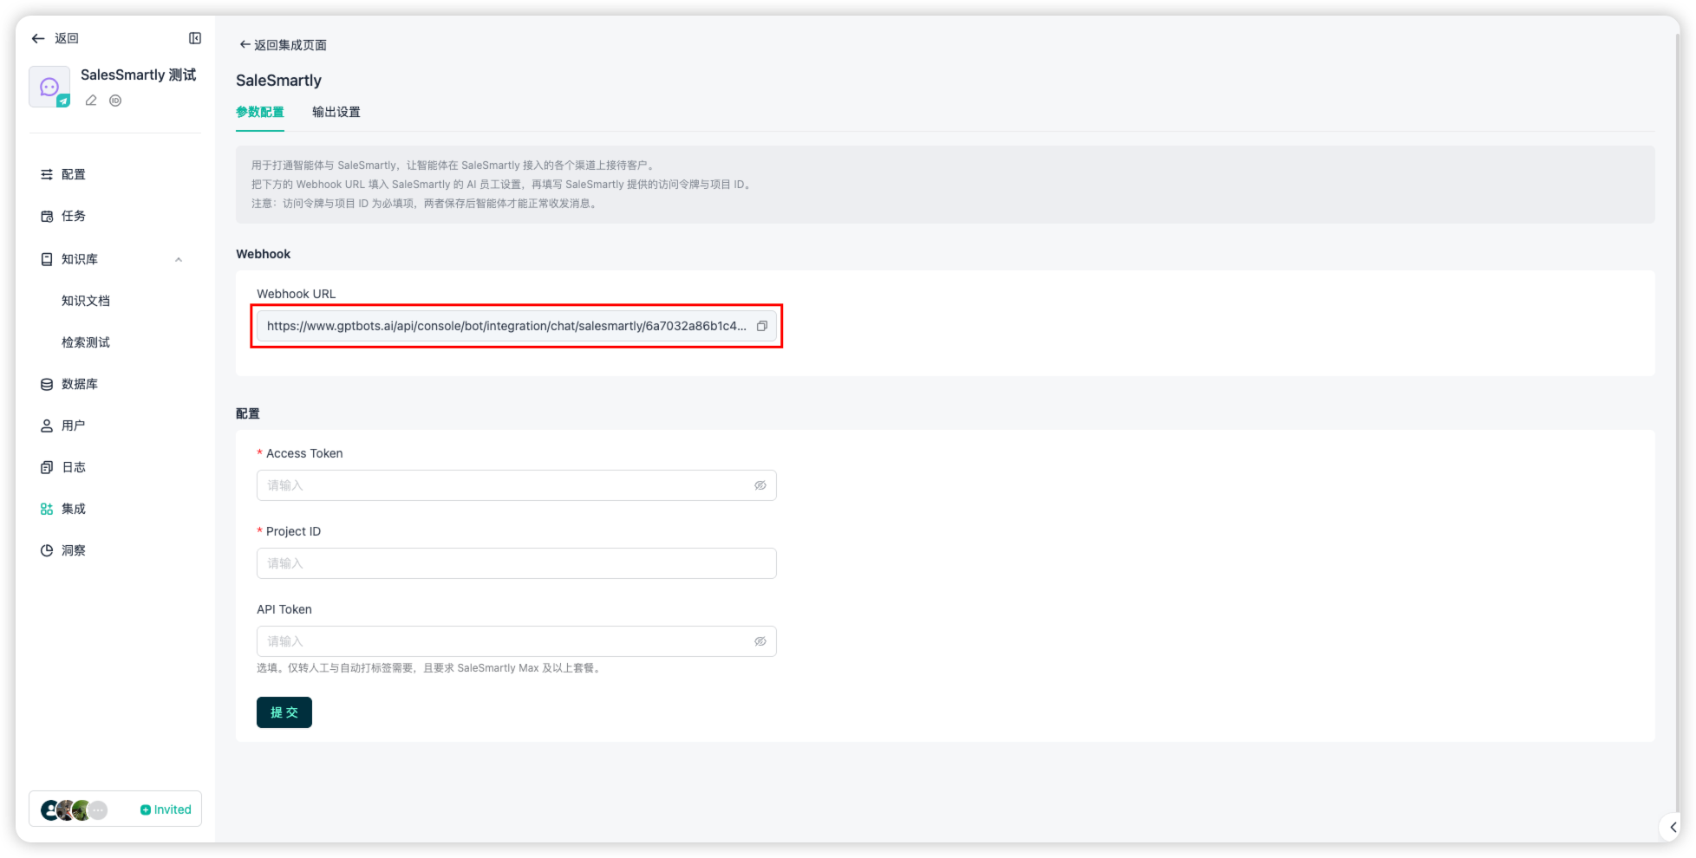1696x858 pixels.
Task: Click the 用户 person icon
Action: [x=47, y=426]
